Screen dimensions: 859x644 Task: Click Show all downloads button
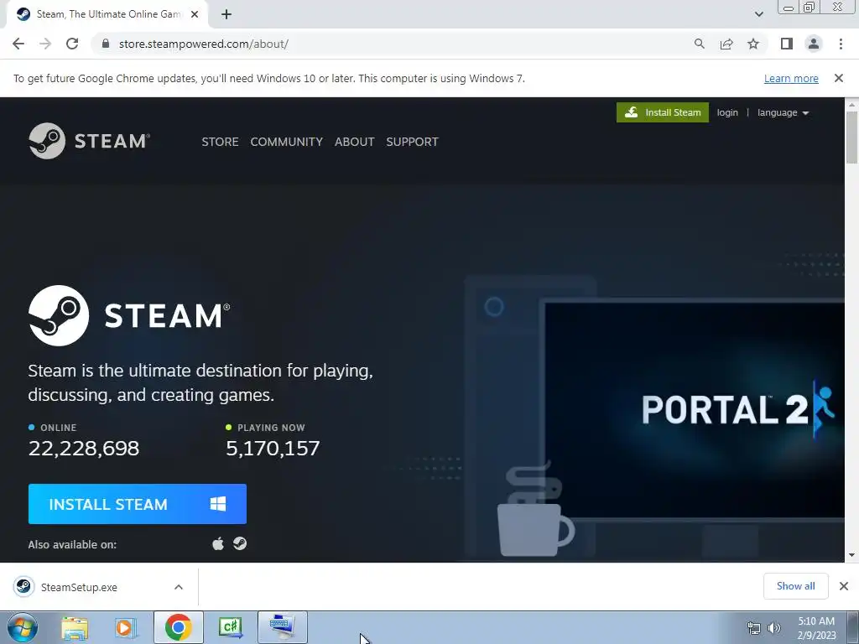[795, 586]
